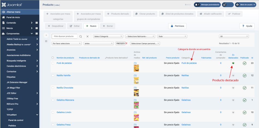Screen dimensions: 259x128
Task: Check the Gelatina Limón row checkbox
Action: coord(53,112)
